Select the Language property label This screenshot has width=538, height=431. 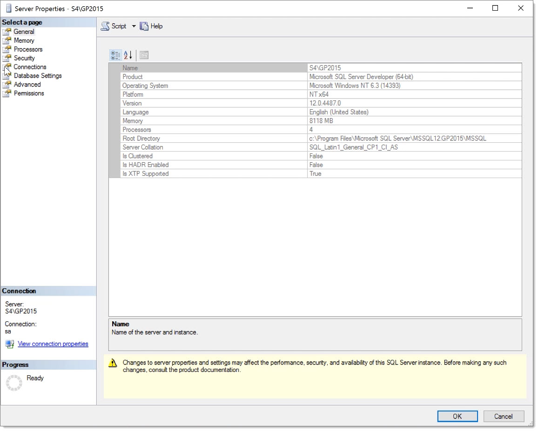click(x=135, y=112)
